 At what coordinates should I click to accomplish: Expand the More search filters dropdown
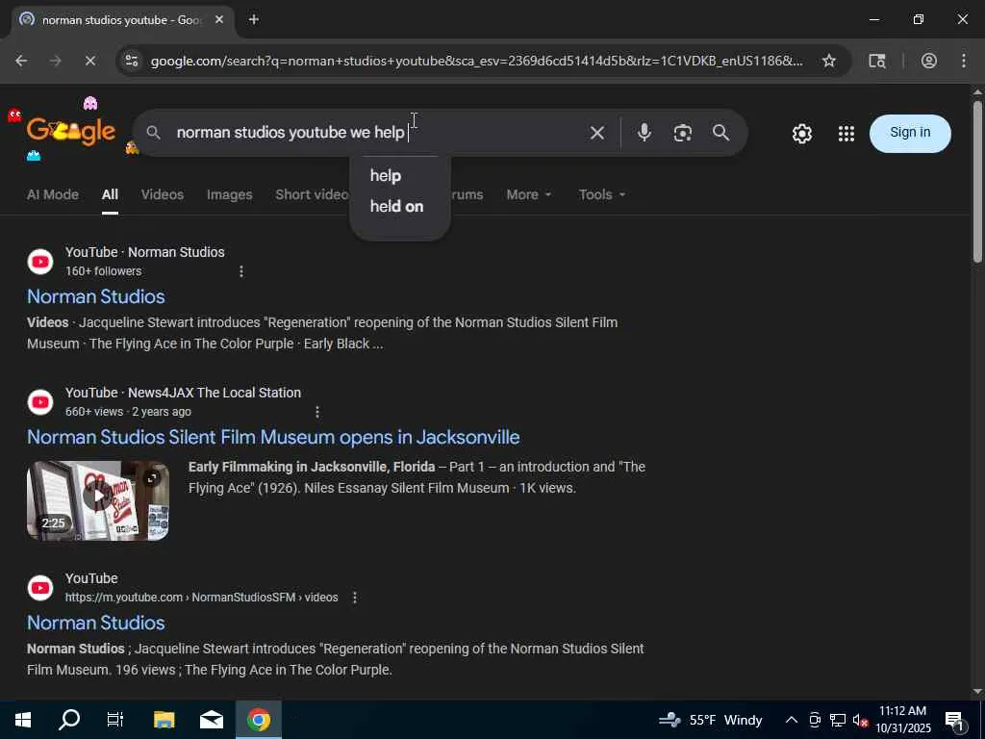pyautogui.click(x=529, y=194)
